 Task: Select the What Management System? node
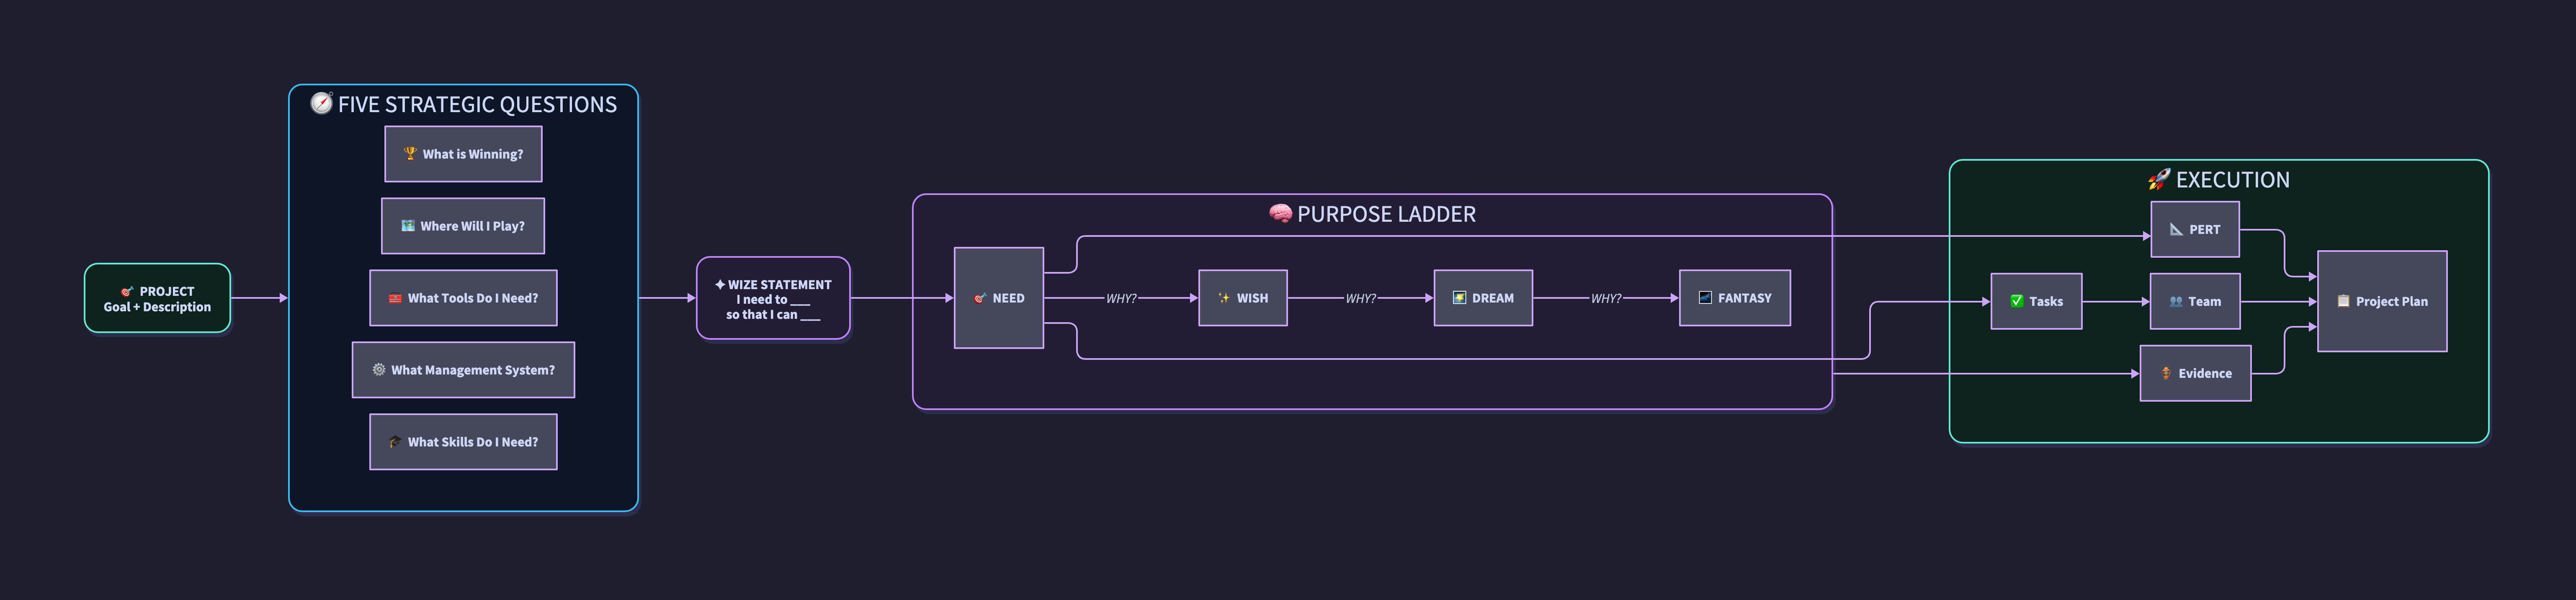463,370
